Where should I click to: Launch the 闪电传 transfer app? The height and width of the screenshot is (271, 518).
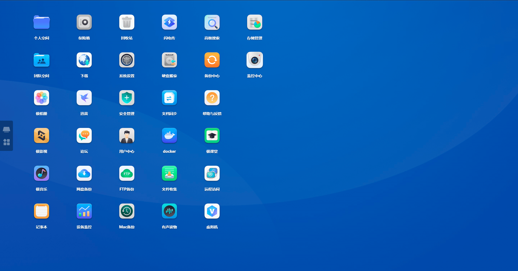tap(169, 22)
